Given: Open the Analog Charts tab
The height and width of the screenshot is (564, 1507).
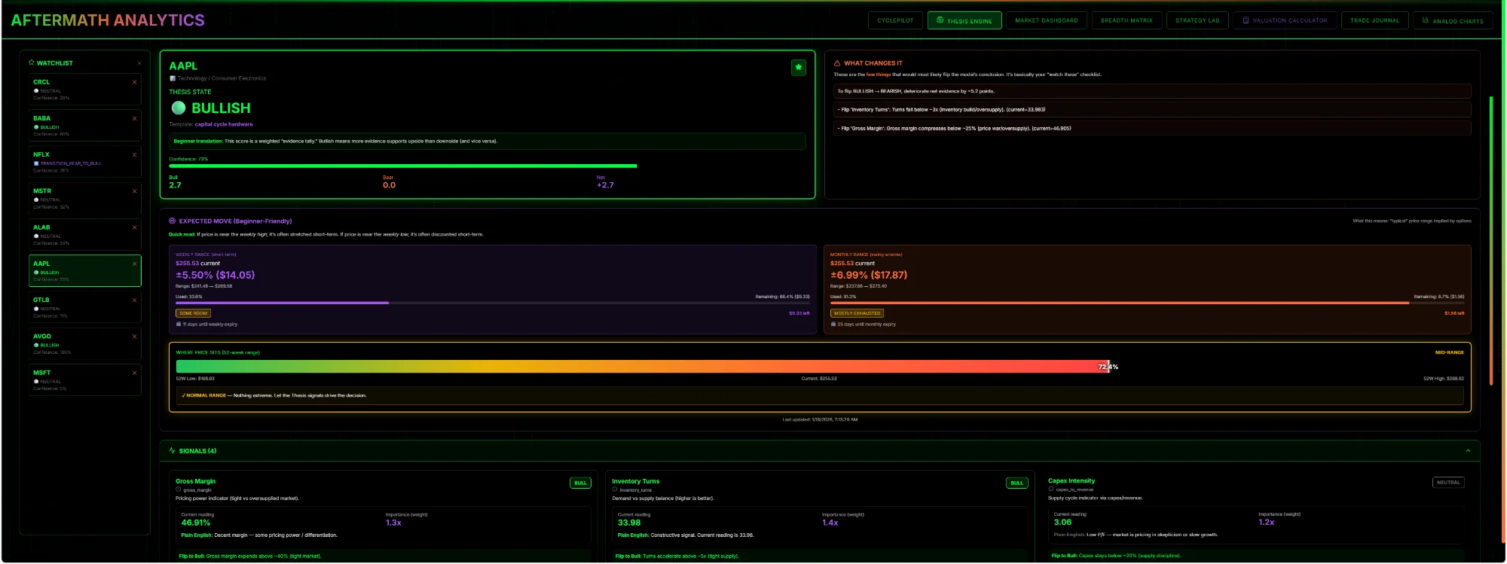Looking at the screenshot, I should point(1453,20).
